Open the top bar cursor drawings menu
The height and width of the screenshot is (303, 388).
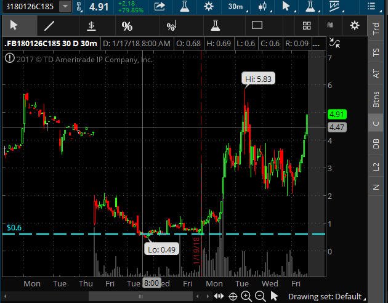(x=286, y=6)
